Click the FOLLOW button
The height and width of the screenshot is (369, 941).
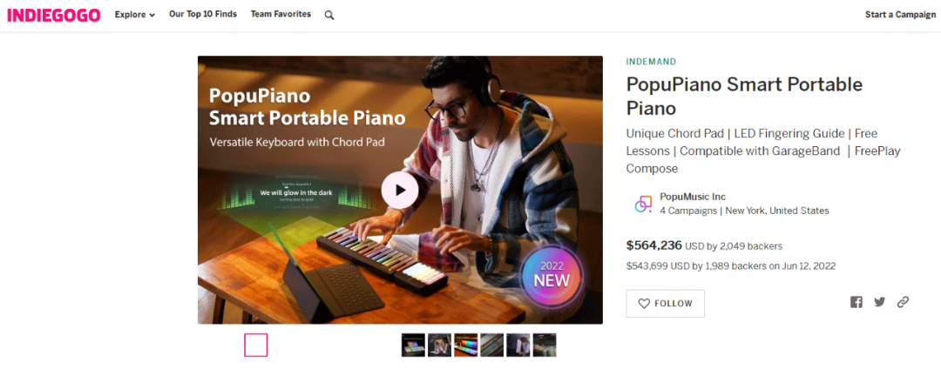[666, 304]
